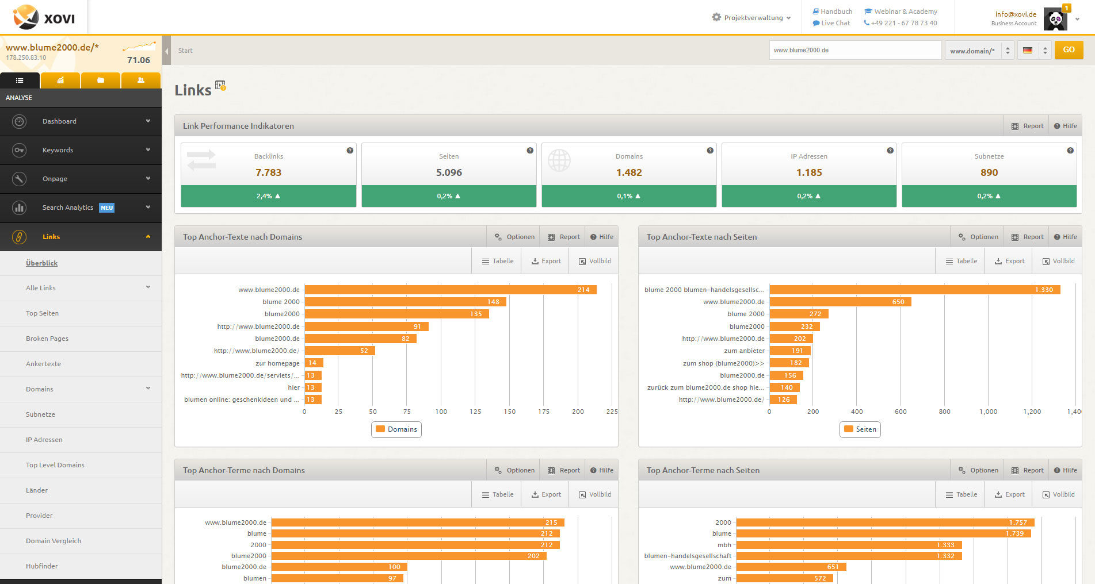Image resolution: width=1095 pixels, height=584 pixels.
Task: Click the Backlinks help question mark
Action: [350, 151]
